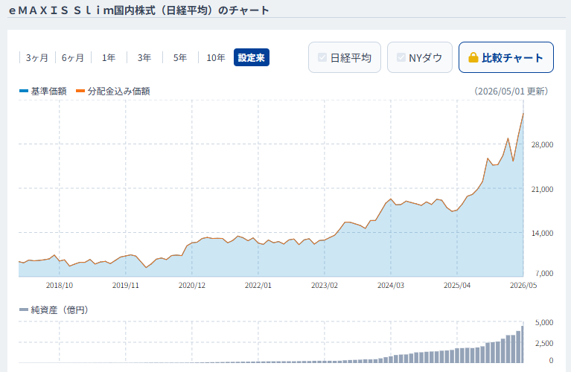Click the 2026/05 x-axis label
571x372 pixels.
coord(523,285)
